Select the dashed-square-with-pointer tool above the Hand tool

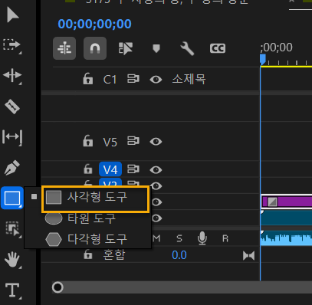click(12, 228)
